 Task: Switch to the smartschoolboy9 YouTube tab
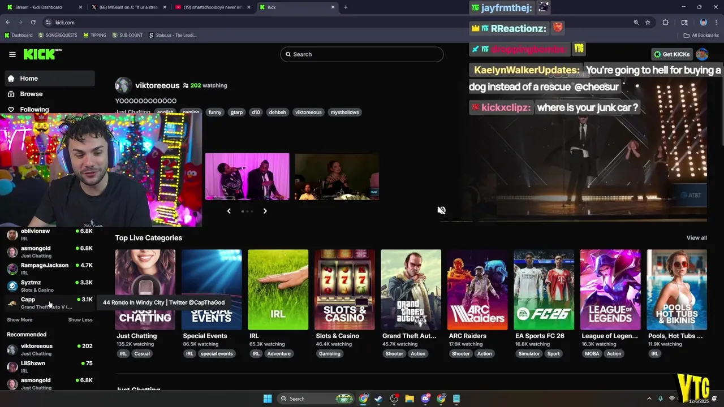[x=214, y=7]
